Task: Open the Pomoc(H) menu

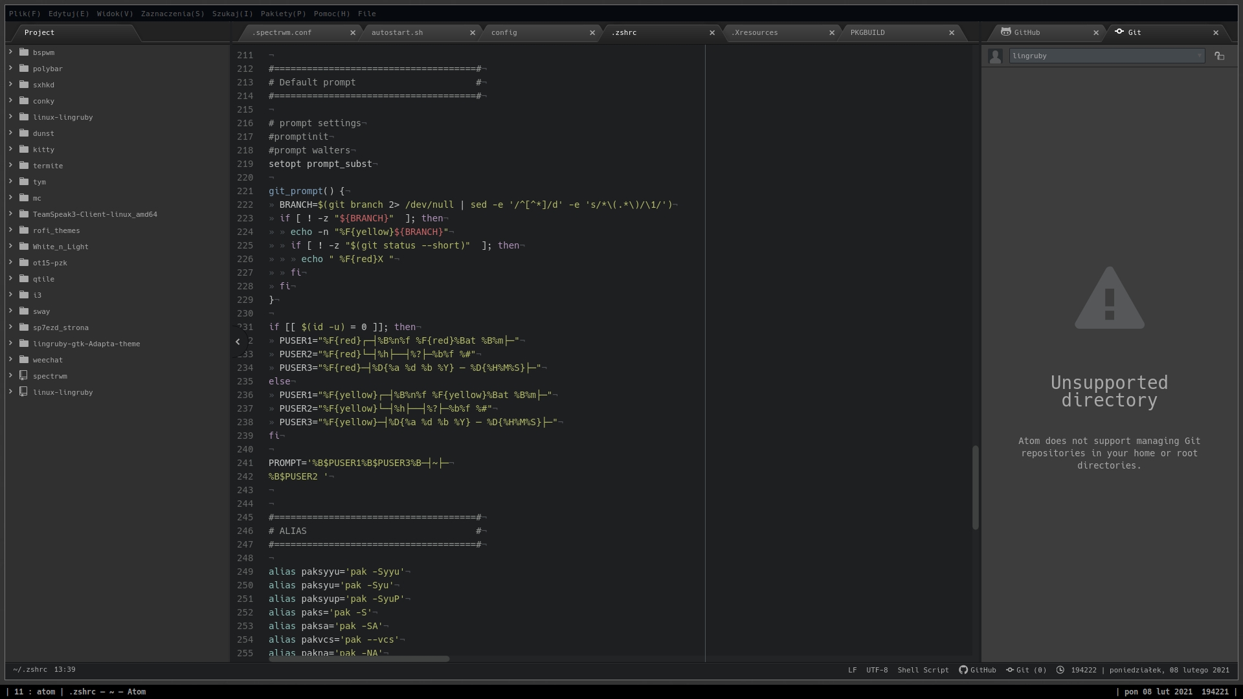Action: [331, 14]
